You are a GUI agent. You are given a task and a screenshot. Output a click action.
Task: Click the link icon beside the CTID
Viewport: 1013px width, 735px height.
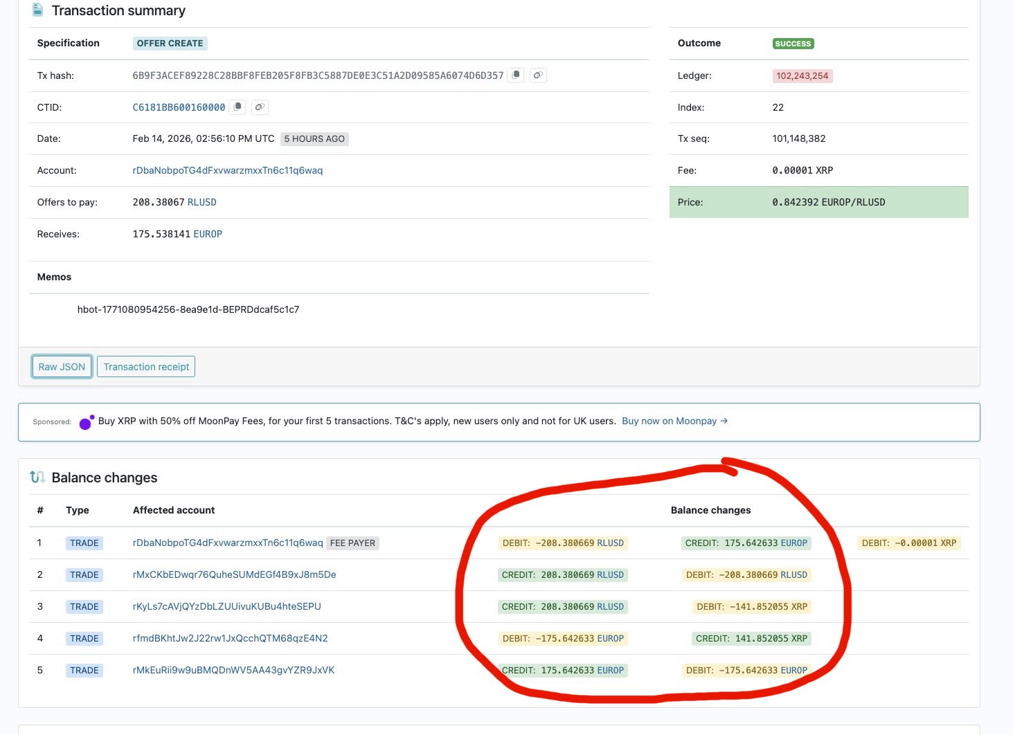click(259, 107)
